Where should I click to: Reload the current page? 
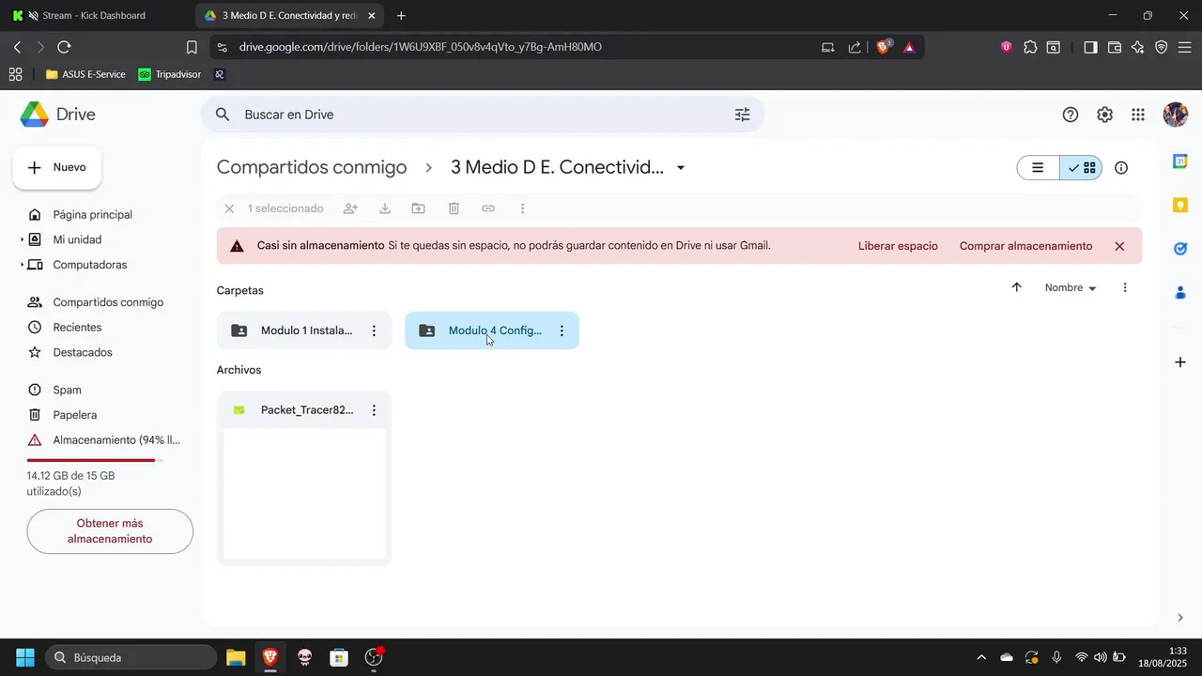(64, 47)
